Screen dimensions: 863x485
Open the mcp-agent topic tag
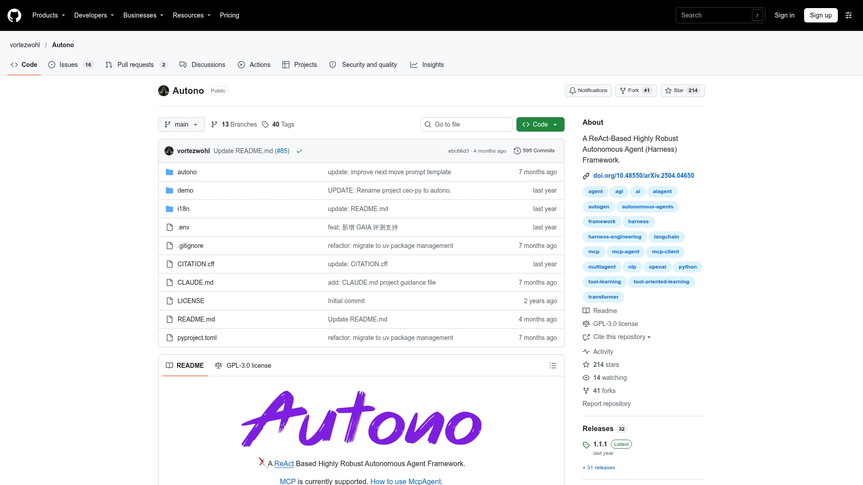click(x=625, y=252)
